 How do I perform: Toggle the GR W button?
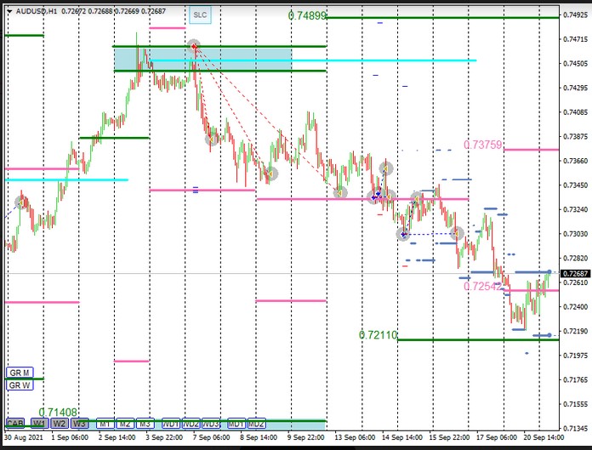(x=19, y=385)
